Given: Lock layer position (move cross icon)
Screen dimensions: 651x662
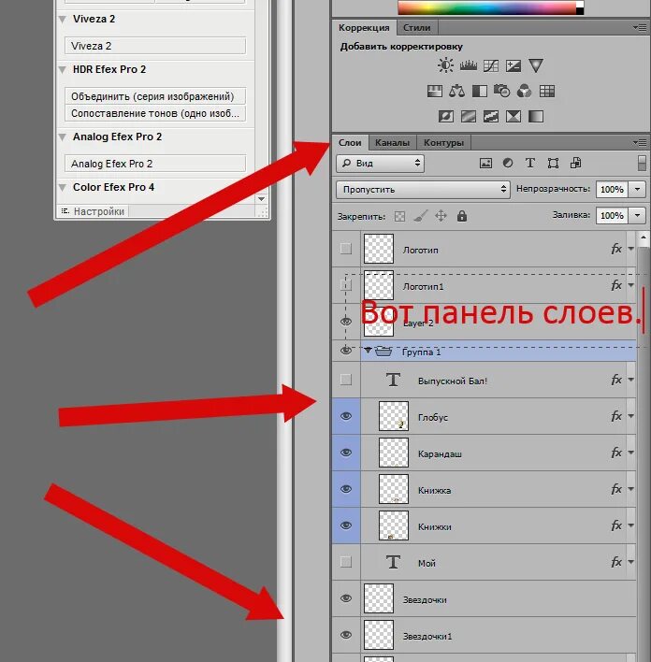Looking at the screenshot, I should [441, 216].
